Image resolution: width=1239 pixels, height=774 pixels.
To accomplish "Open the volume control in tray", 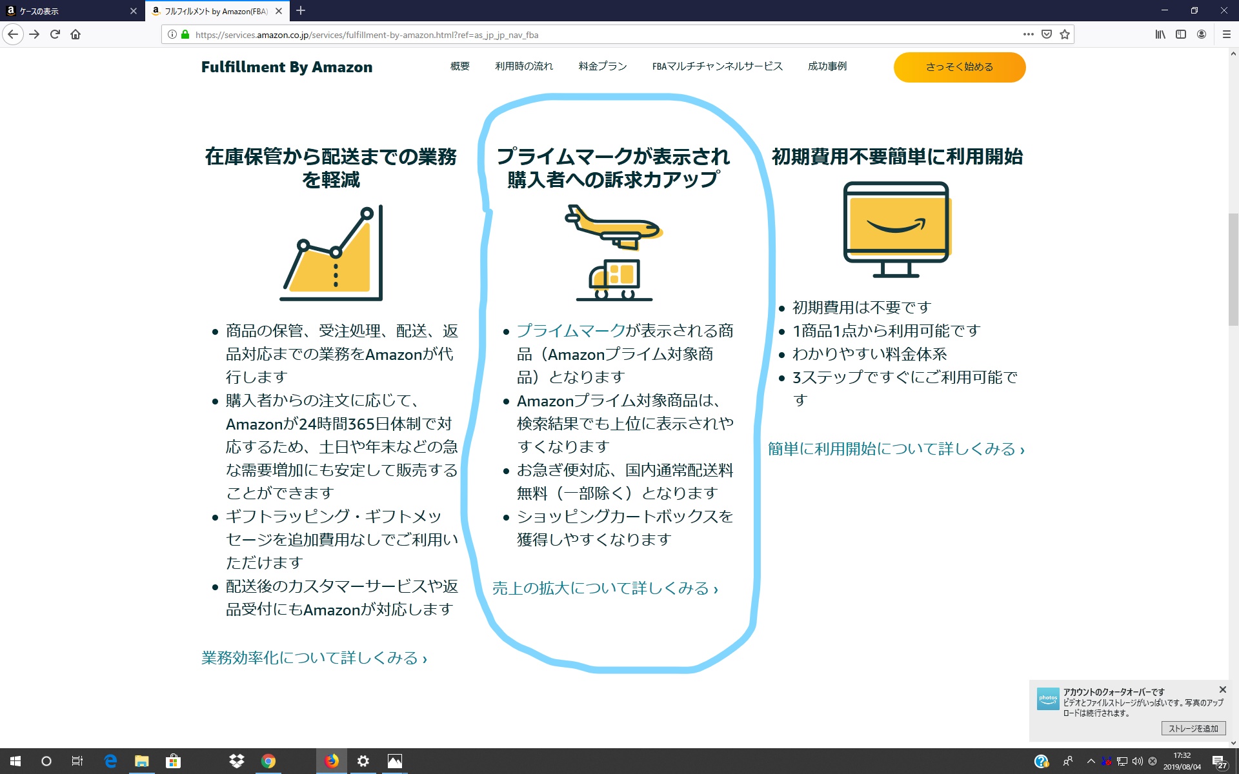I will click(1138, 761).
